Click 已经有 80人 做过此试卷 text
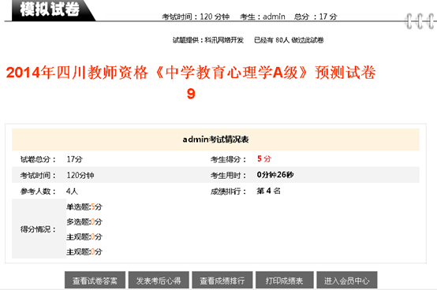Screen dimensions: 437x290 289,40
